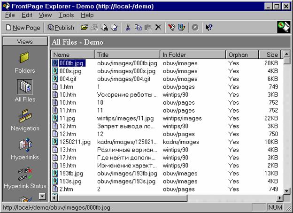The image size is (293, 213).
Task: Sort list by the In Folder column header
Action: (193, 54)
